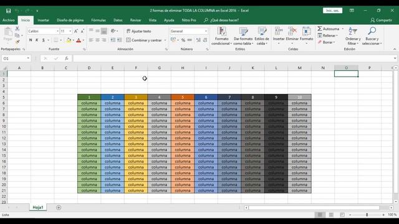Enable Ajustar texto wrap option
This screenshot has height=224, width=399.
[x=139, y=31]
